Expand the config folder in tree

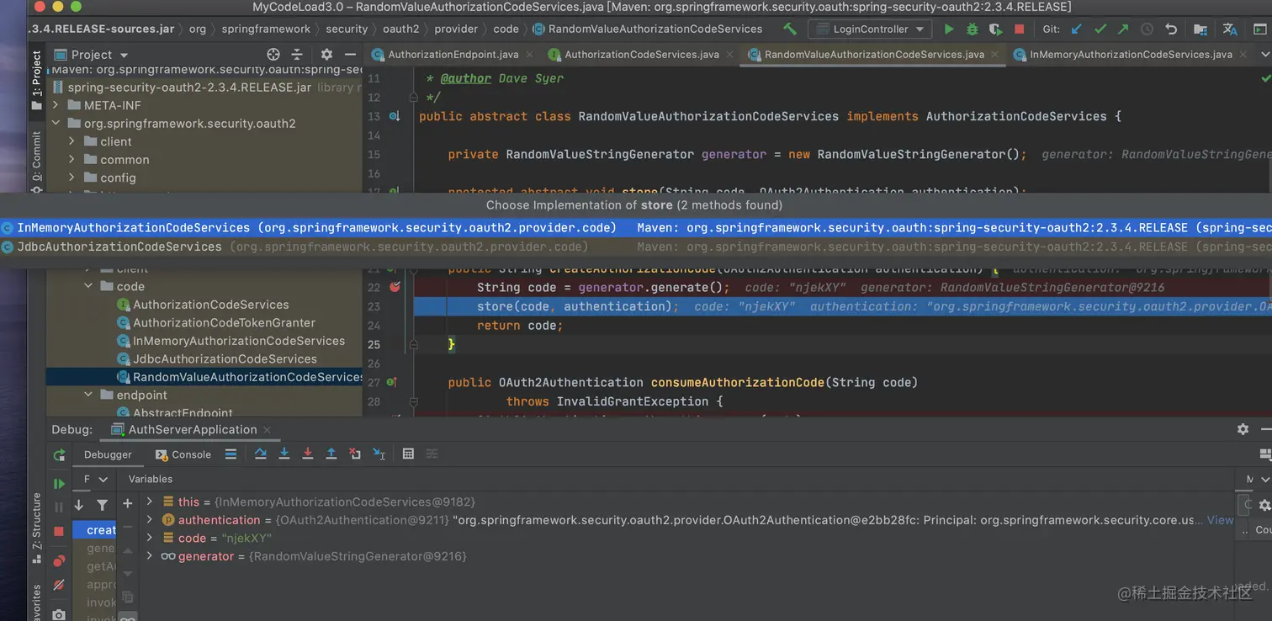pos(72,178)
